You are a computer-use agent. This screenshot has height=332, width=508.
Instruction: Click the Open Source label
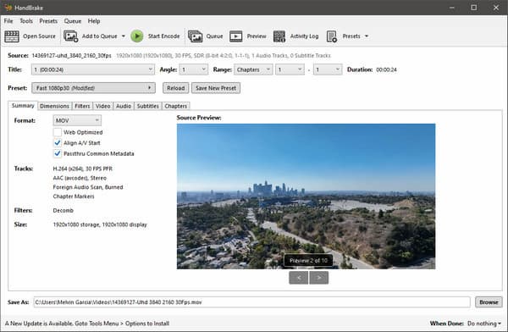39,36
